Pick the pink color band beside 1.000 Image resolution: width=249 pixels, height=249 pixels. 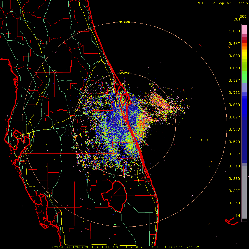[244, 30]
